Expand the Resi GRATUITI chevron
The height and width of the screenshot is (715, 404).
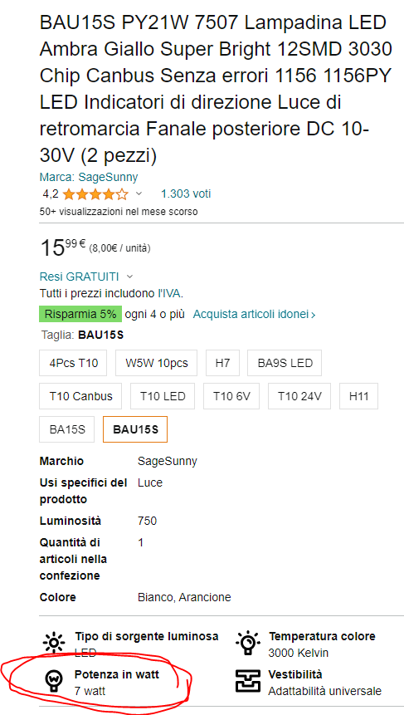pyautogui.click(x=129, y=277)
